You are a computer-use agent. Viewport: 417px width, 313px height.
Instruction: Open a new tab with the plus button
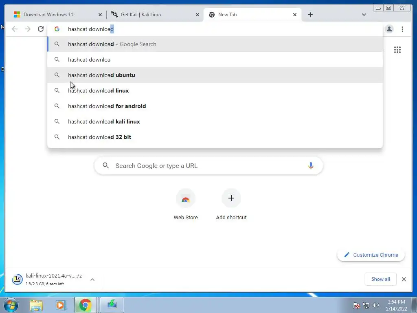pos(310,15)
